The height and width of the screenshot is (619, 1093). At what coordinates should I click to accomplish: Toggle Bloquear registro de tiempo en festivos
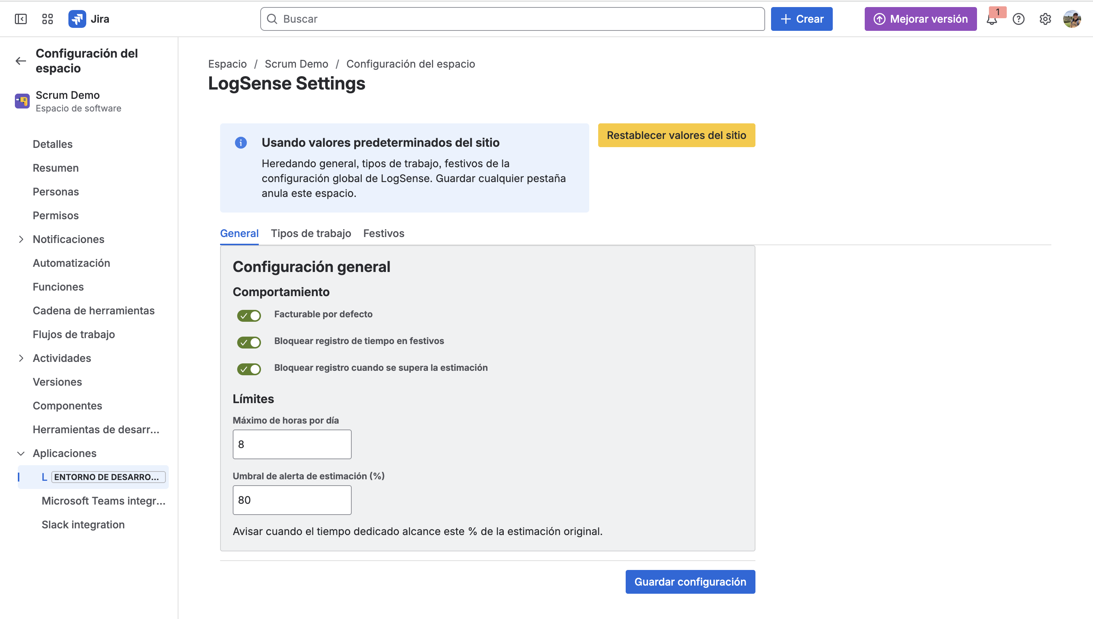pyautogui.click(x=249, y=342)
